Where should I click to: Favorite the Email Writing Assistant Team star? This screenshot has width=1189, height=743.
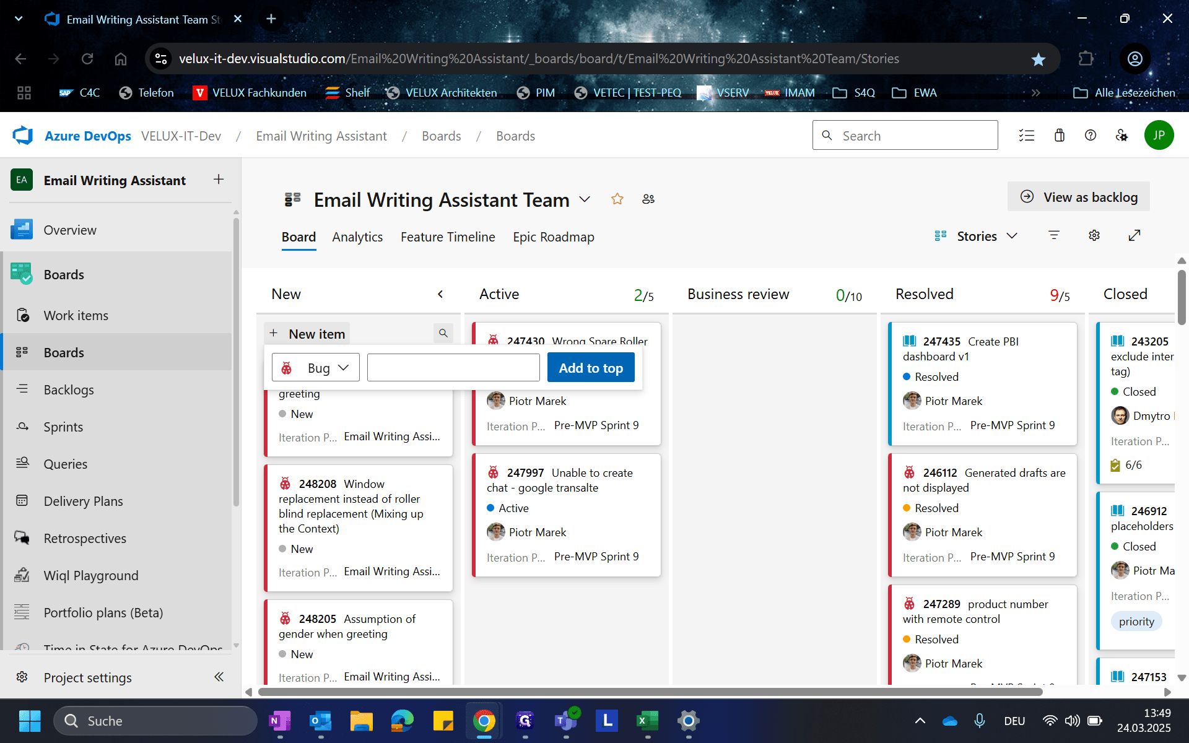point(617,199)
